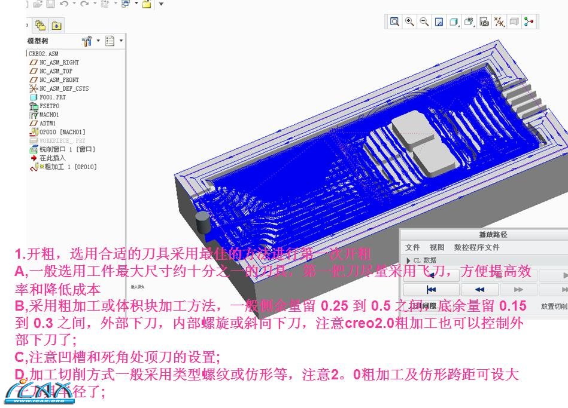Open the Redo history dropdown arrow
The height and width of the screenshot is (408, 568).
point(95,3)
